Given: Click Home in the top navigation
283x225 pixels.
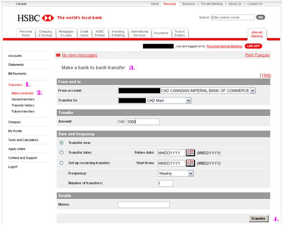Looking at the screenshot, I should click(155, 4).
